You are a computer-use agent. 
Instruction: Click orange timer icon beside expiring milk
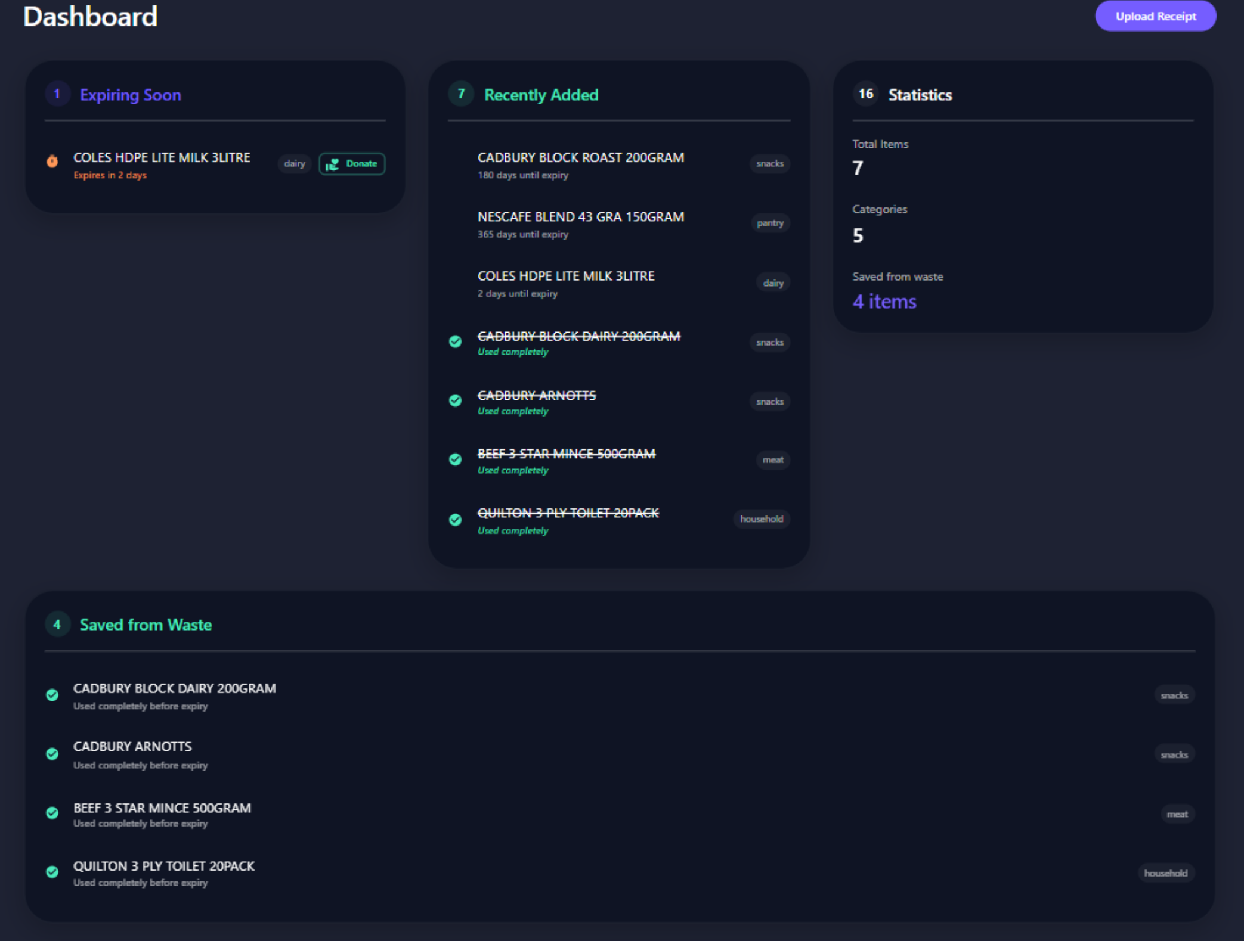52,161
